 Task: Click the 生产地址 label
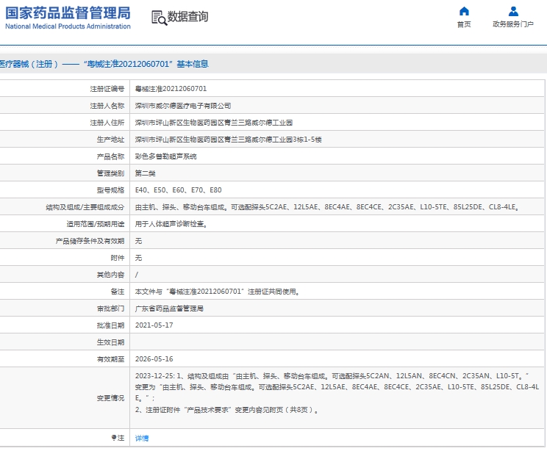(x=110, y=140)
